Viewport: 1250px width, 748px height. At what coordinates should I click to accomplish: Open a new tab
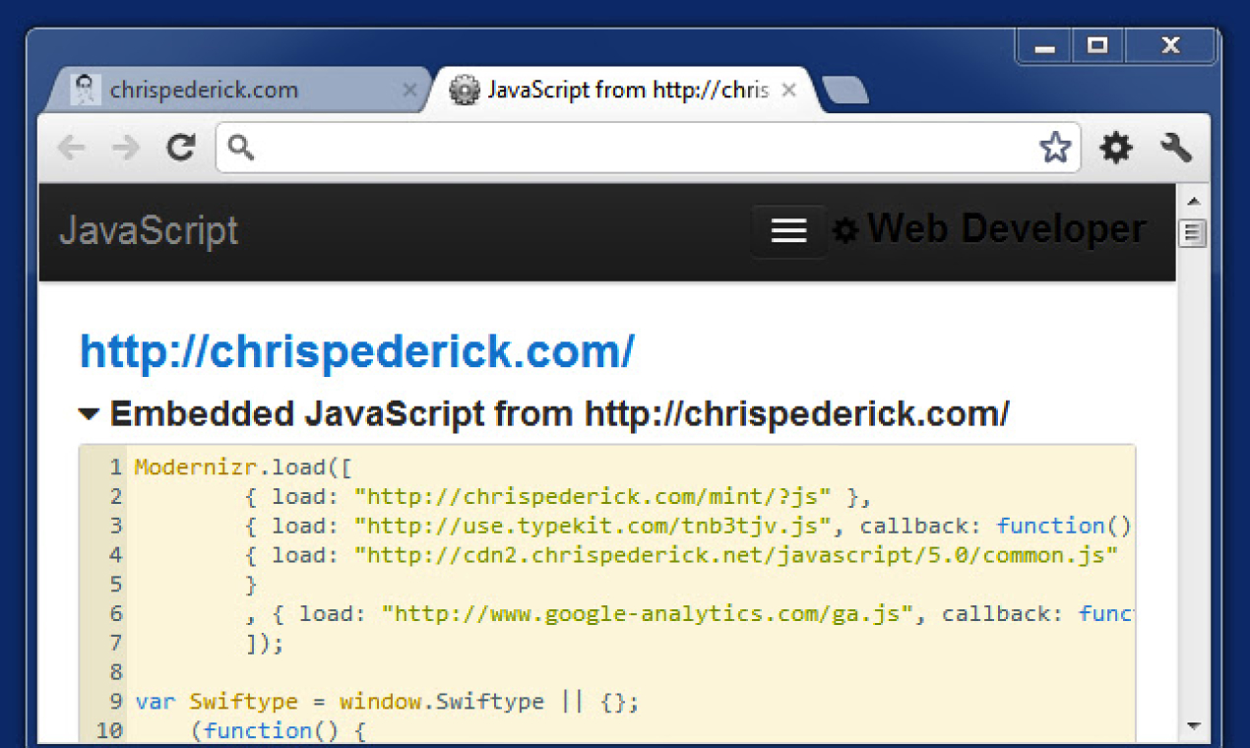[x=844, y=91]
